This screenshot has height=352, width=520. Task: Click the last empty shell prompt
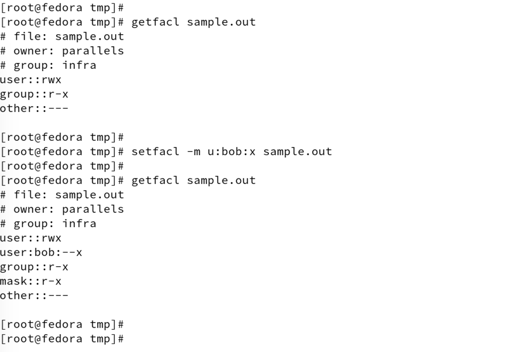(x=62, y=339)
